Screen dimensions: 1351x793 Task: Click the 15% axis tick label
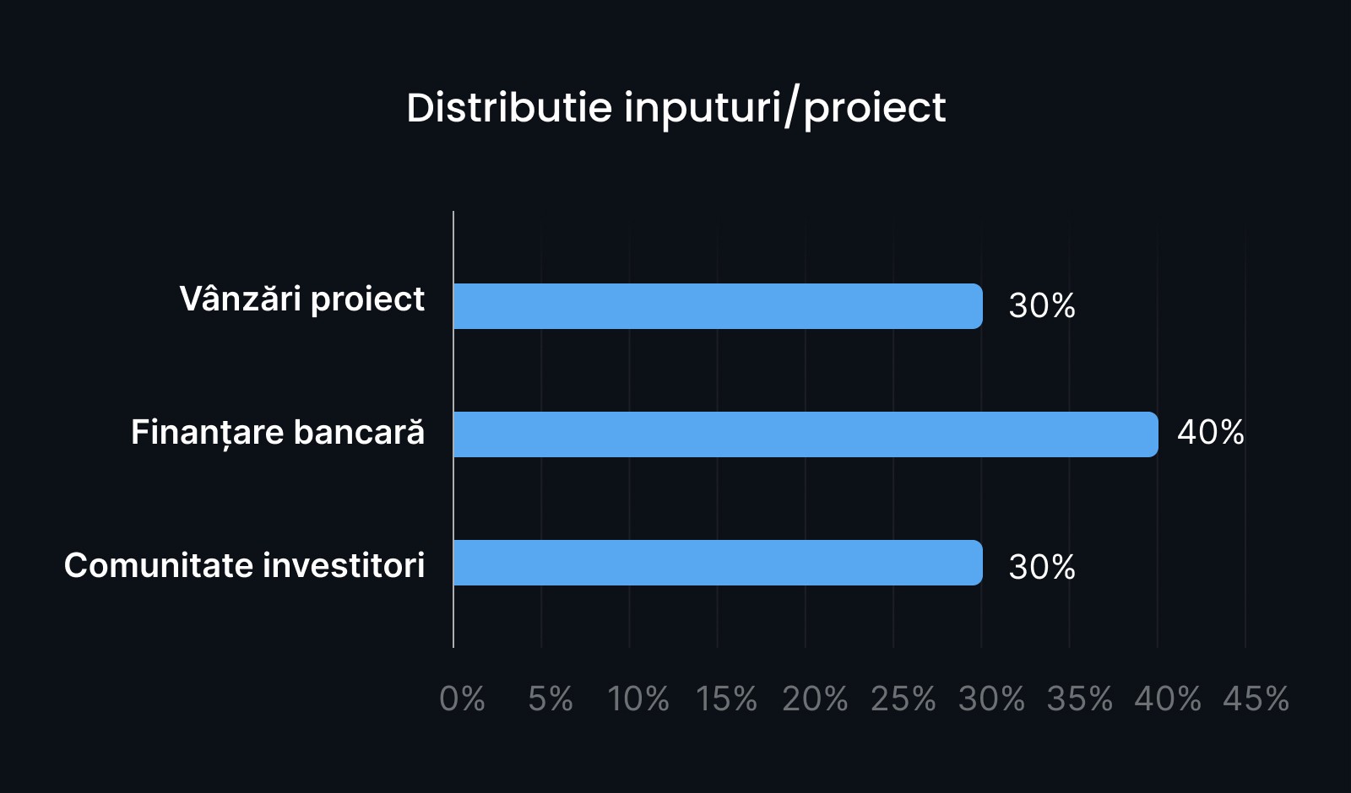[726, 699]
